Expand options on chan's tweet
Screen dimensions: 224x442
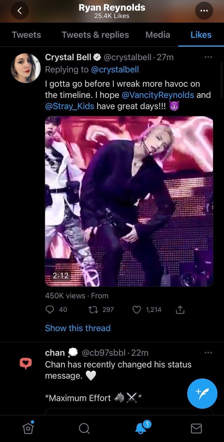208,353
